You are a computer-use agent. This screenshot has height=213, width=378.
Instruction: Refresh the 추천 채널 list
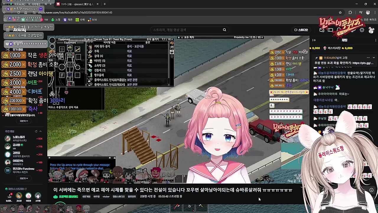click(36, 131)
